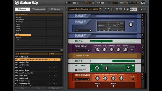Step to the previous or next preset arrows
This screenshot has width=162, height=91.
pyautogui.click(x=100, y=9)
